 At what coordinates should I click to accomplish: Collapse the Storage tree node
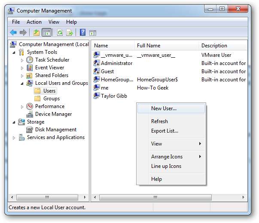(14, 122)
